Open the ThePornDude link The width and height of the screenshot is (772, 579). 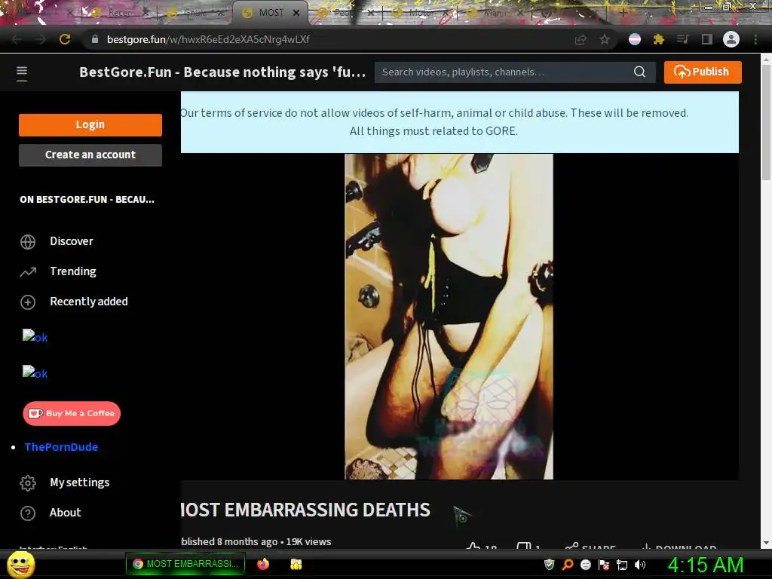[61, 447]
